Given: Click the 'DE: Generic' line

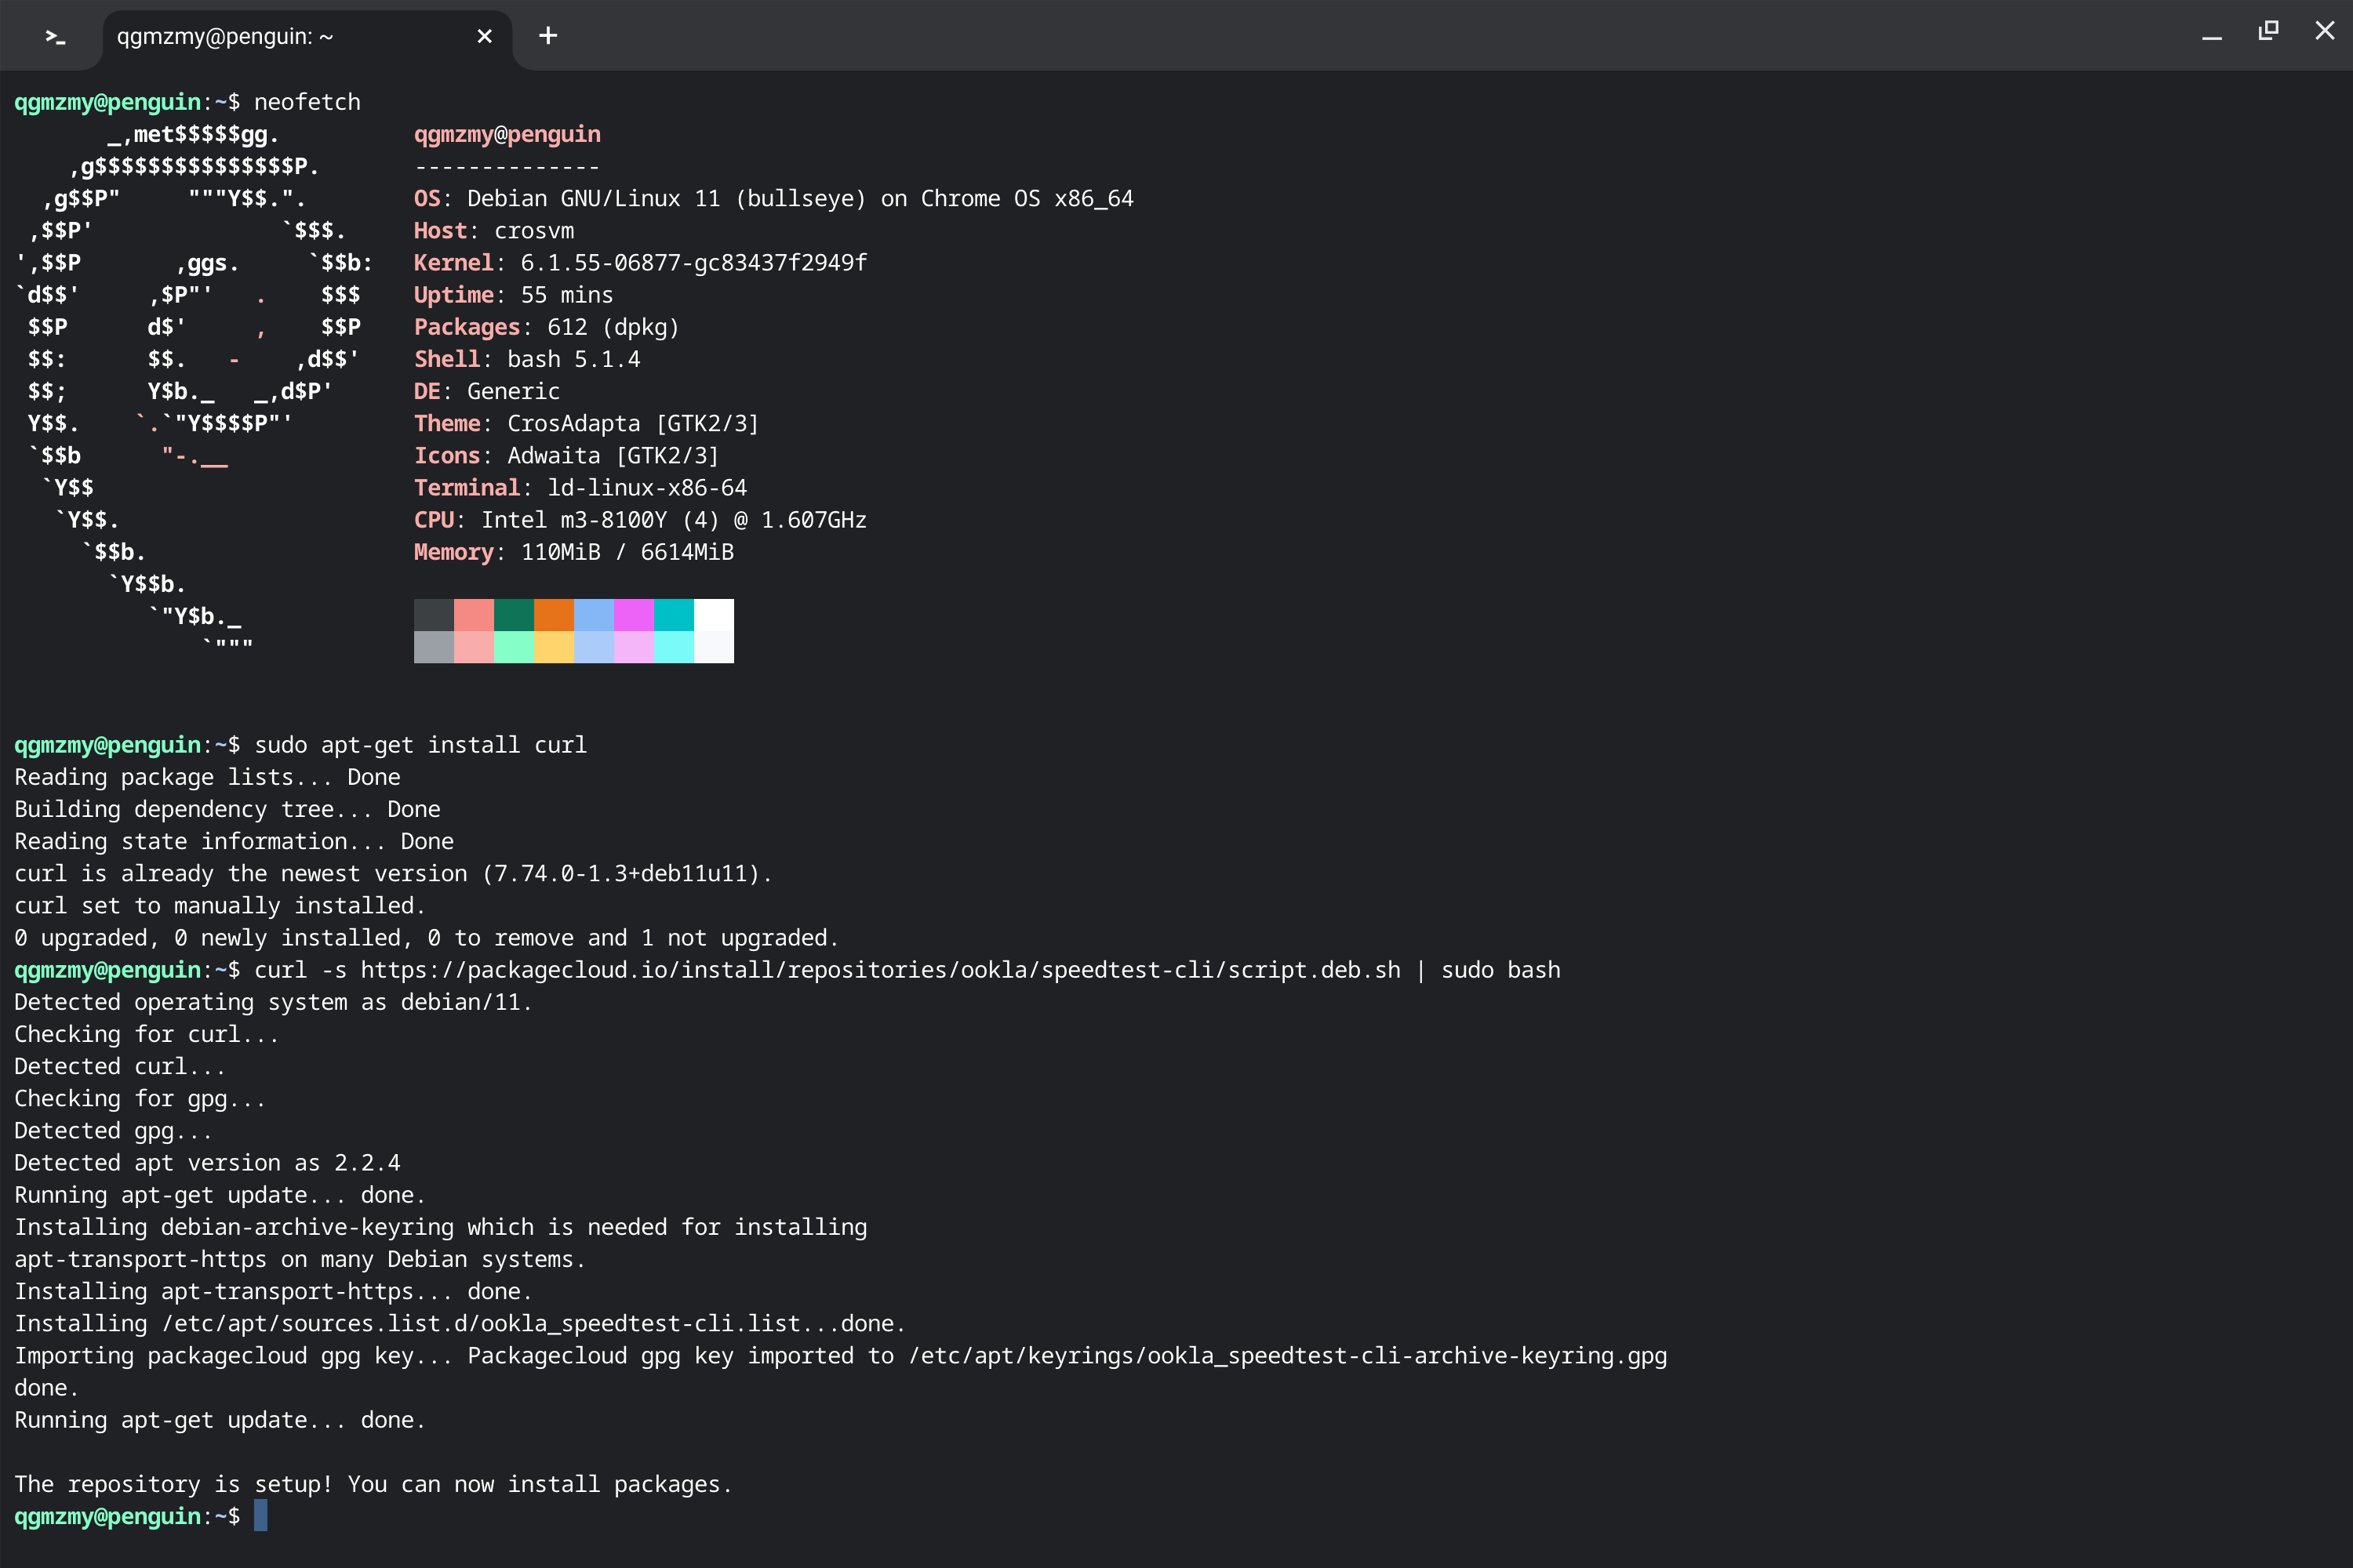Looking at the screenshot, I should 487,391.
